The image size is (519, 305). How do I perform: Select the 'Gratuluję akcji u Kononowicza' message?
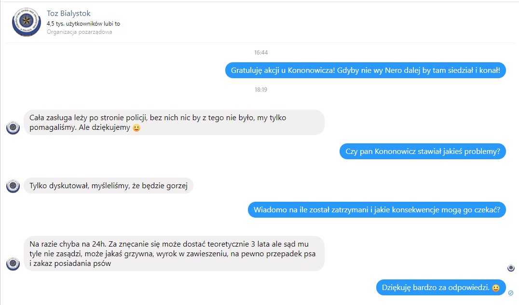pyautogui.click(x=366, y=70)
